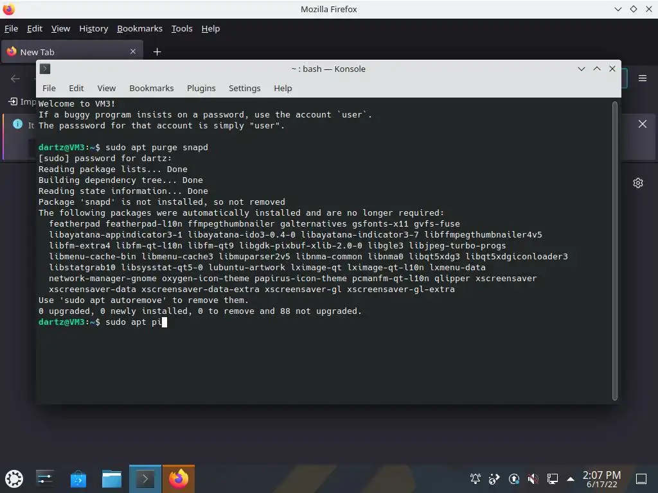Unmute the audio volume tray icon
Viewport: 658px width, 493px height.
pyautogui.click(x=533, y=479)
